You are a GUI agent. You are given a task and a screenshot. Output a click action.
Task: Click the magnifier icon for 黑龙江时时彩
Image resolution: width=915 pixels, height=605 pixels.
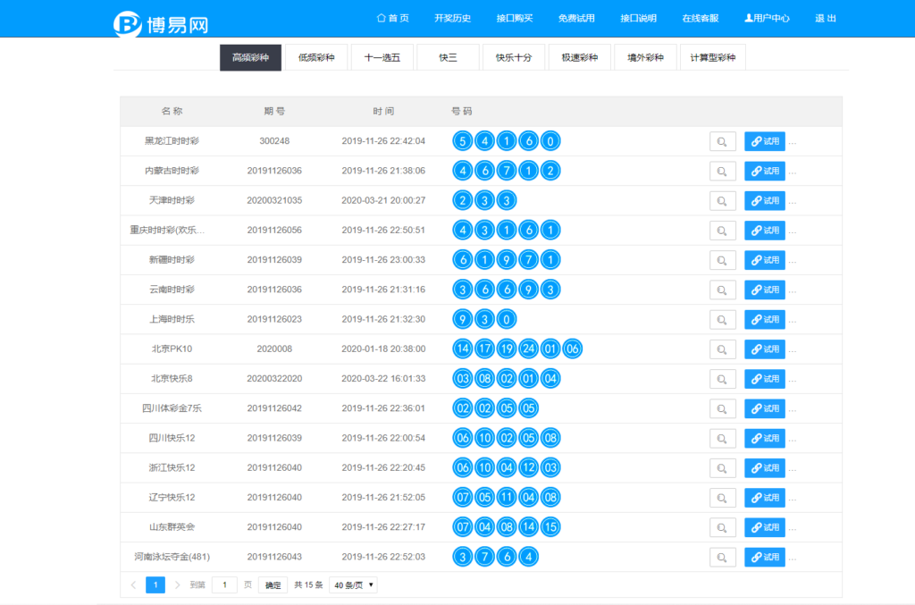(722, 140)
